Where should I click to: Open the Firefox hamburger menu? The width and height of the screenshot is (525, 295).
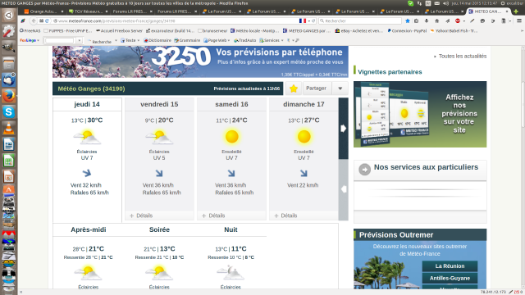click(518, 20)
